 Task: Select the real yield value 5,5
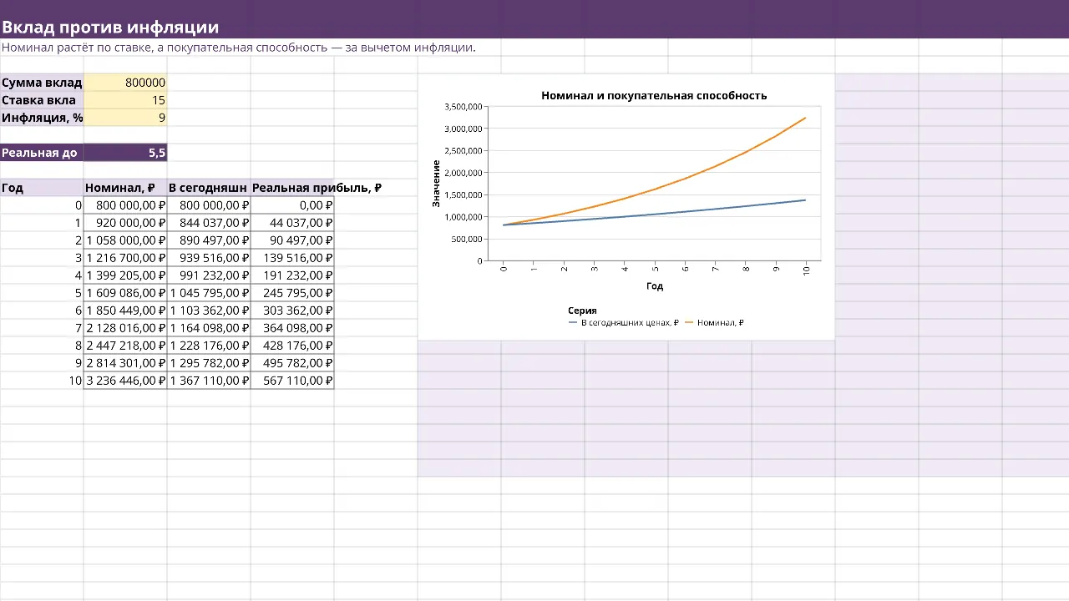tap(125, 153)
